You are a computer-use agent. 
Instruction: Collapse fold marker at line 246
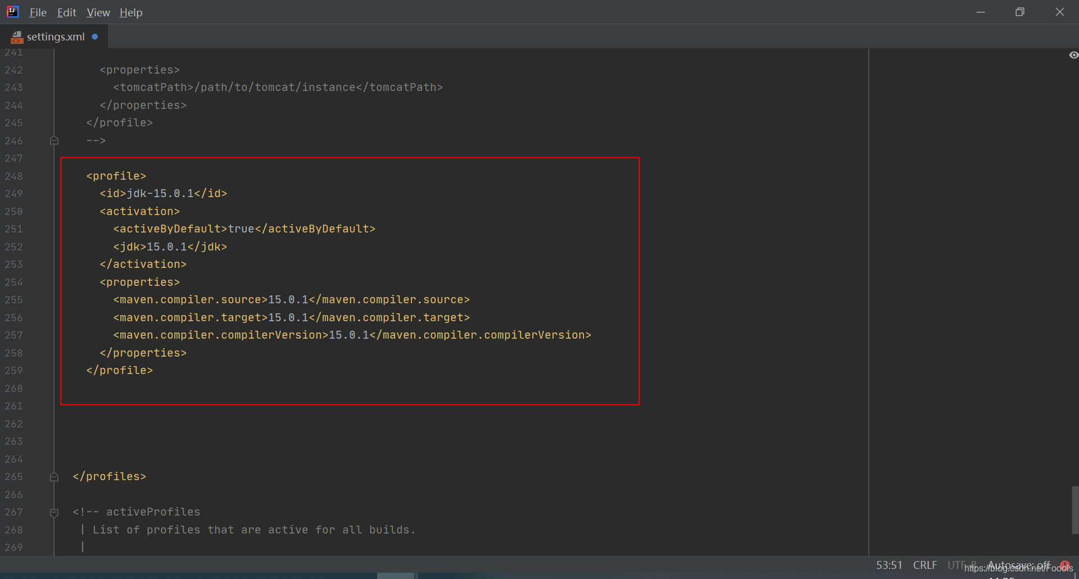(x=54, y=140)
